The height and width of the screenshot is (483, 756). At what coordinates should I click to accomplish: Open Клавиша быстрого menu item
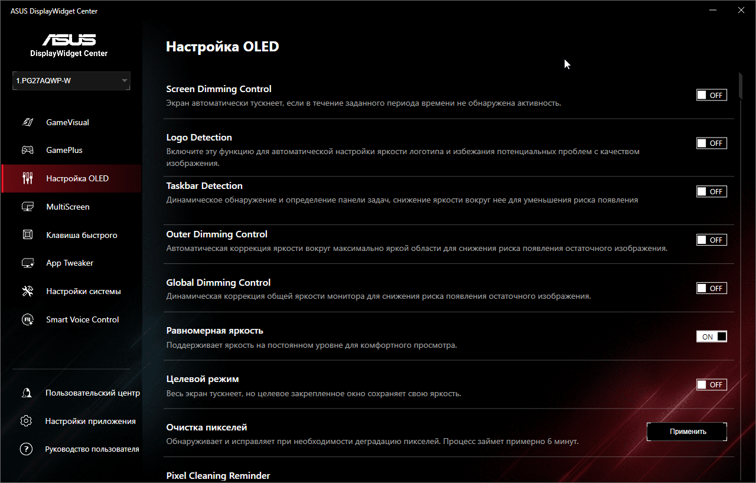71,235
